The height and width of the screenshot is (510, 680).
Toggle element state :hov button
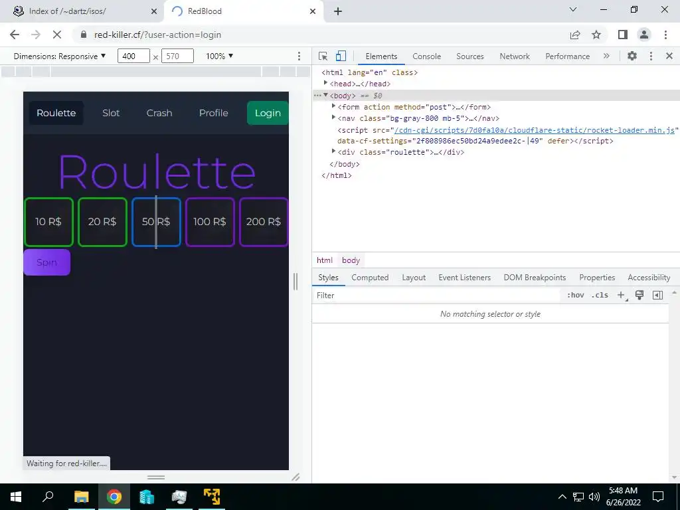576,296
